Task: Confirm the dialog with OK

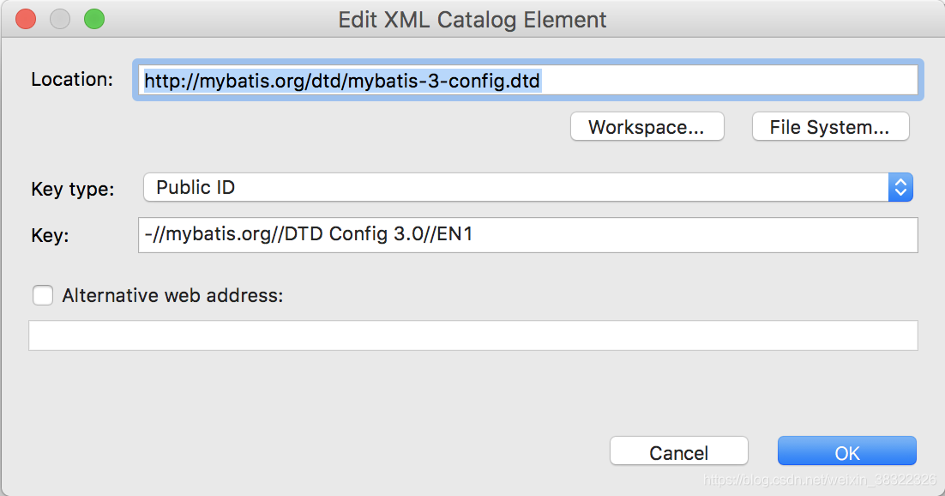Action: point(846,451)
